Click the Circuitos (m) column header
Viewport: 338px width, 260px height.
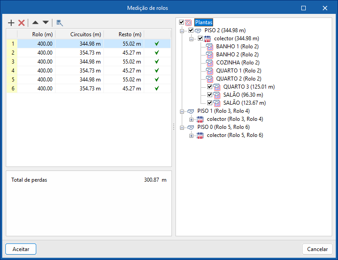click(x=80, y=34)
